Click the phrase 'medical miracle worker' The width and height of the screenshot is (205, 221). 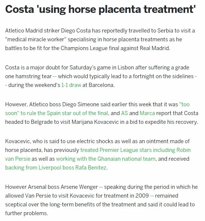point(36,40)
